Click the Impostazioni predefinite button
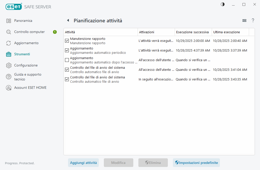The width and height of the screenshot is (260, 170). [196, 163]
